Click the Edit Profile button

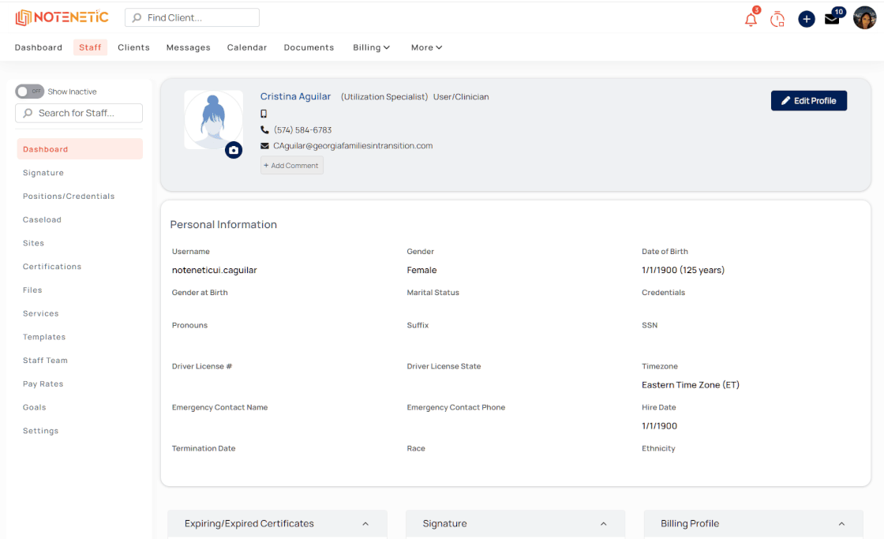coord(808,100)
